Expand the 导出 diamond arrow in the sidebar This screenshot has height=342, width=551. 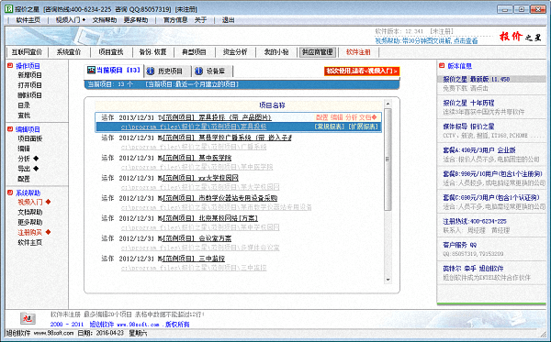(36, 169)
